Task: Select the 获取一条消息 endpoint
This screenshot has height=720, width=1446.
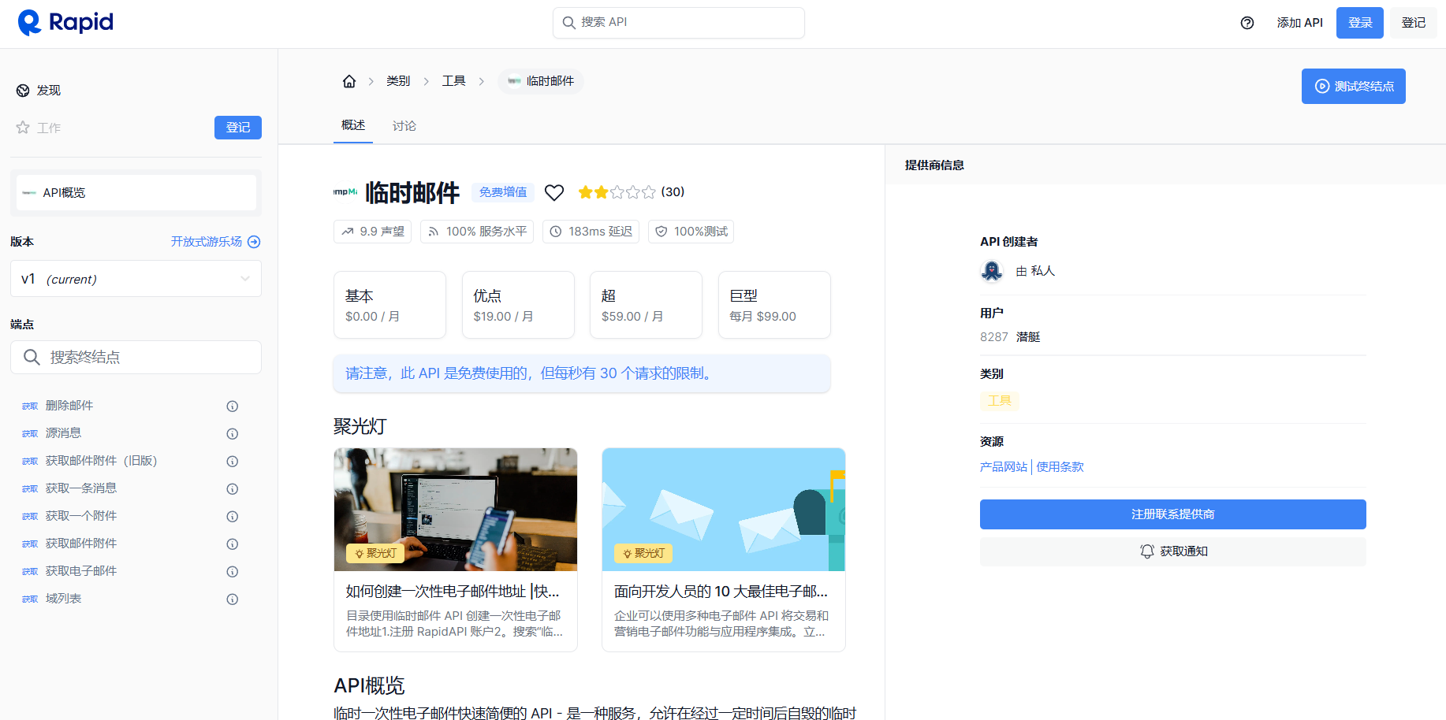Action: tap(81, 488)
